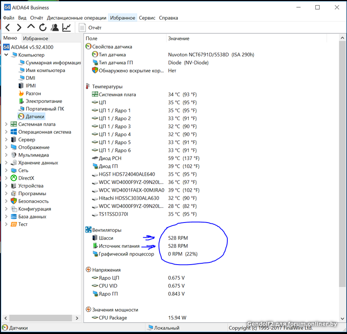Open the user management toolbar icon
Screen dimensions: 347x334
pyautogui.click(x=55, y=28)
